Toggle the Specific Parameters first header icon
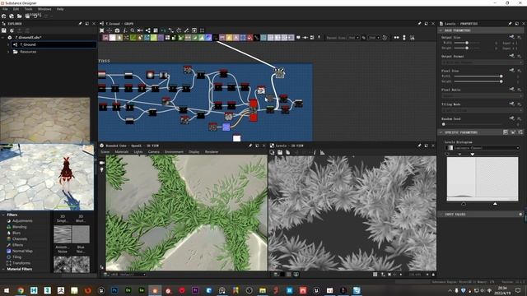The height and width of the screenshot is (296, 527). tap(506, 132)
